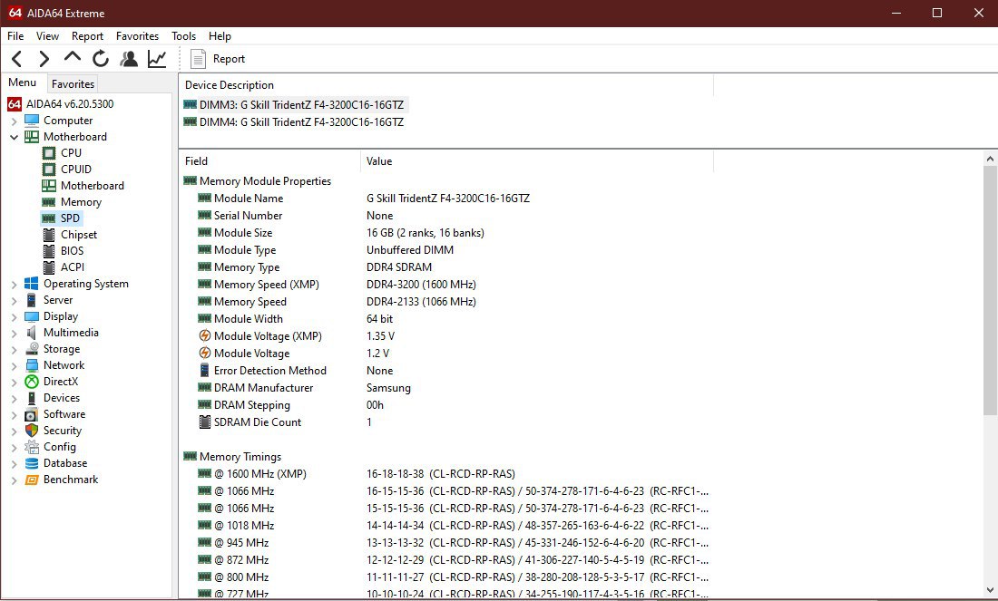Select the Module Voltage (XMP) row
The width and height of the screenshot is (998, 601).
[445, 336]
